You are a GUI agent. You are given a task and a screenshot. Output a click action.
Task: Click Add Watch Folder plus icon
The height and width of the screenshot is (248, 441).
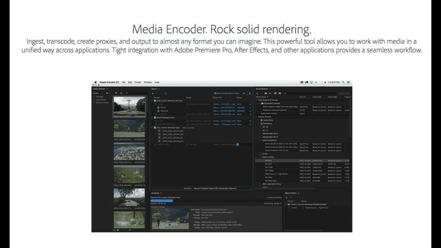point(286,198)
